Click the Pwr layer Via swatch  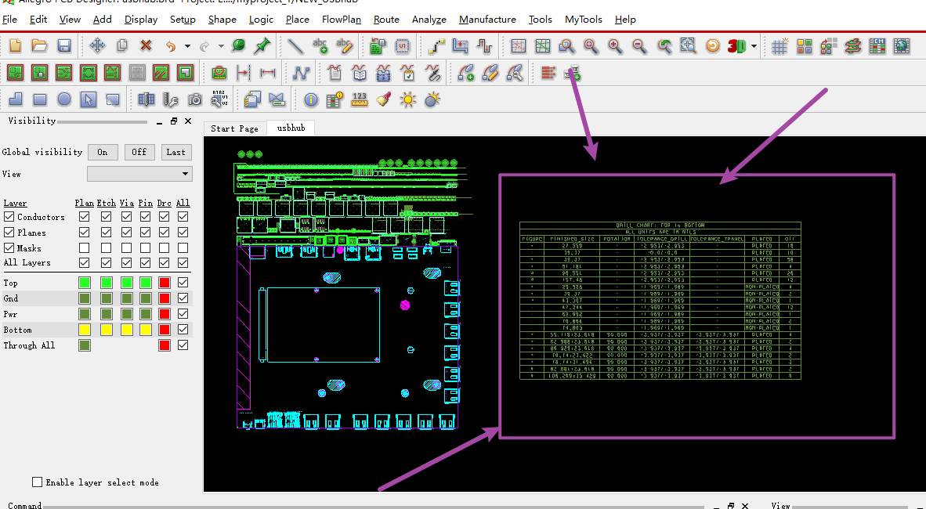coord(126,313)
